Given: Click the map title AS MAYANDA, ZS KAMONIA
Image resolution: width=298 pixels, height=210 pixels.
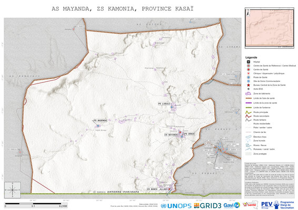Looking at the screenshot, I should (x=123, y=9).
